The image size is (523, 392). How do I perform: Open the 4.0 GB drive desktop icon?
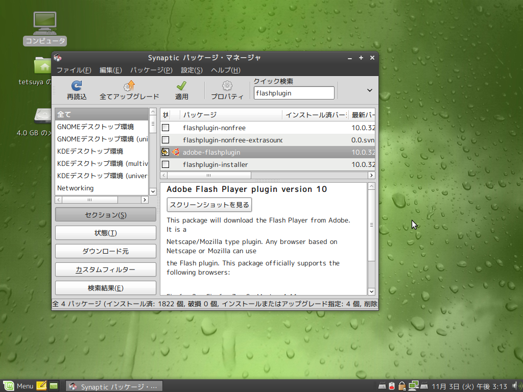[x=43, y=116]
